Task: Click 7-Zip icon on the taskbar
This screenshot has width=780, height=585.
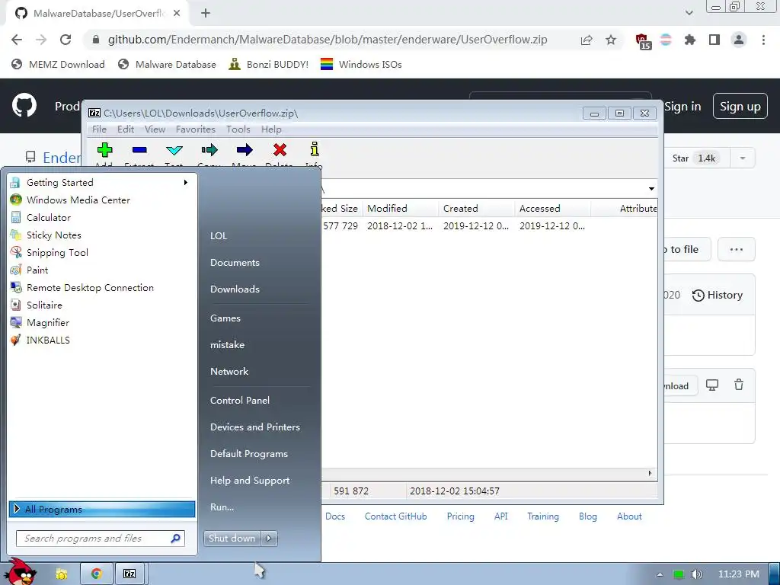Action: 129,574
